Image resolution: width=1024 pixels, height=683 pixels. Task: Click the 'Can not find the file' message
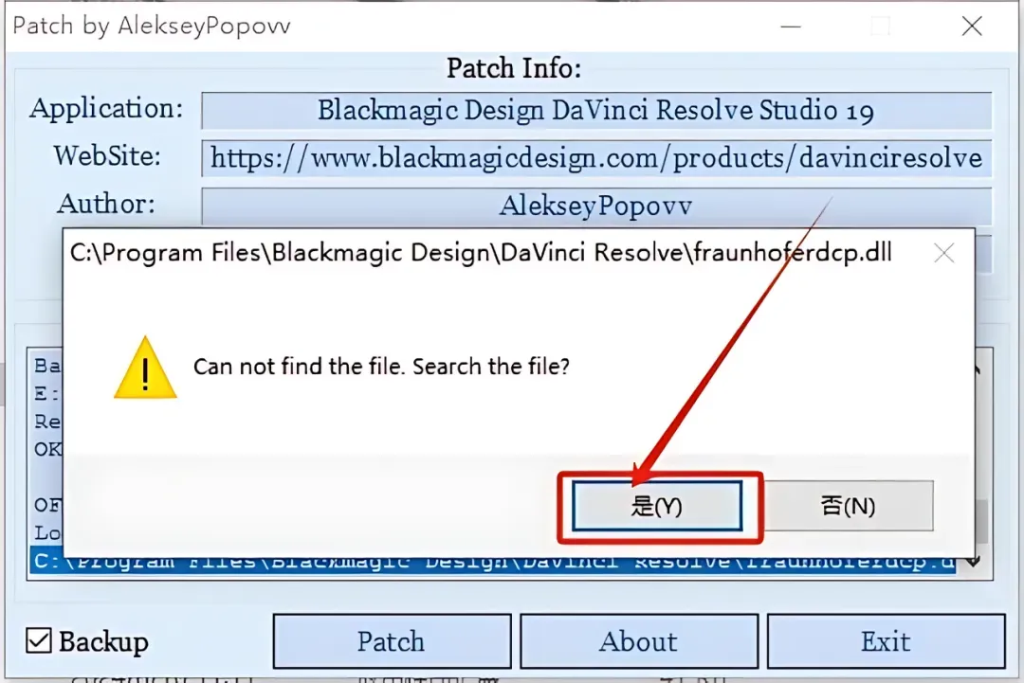(381, 367)
